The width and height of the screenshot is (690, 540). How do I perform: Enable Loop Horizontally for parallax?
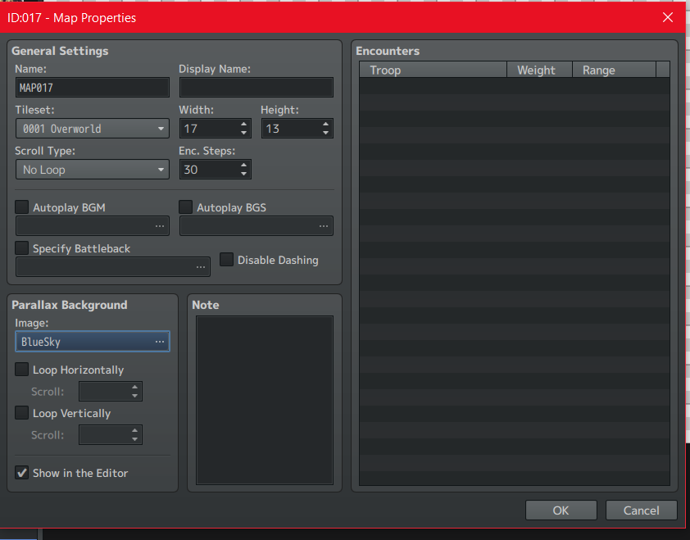pos(21,370)
